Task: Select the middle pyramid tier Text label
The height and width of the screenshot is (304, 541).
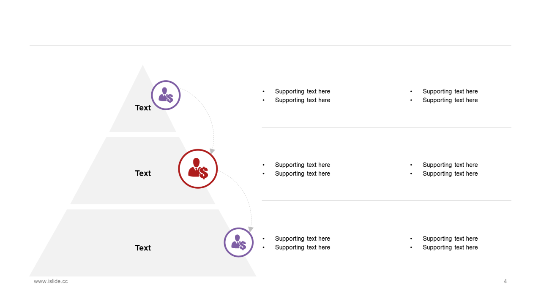Action: coord(143,173)
